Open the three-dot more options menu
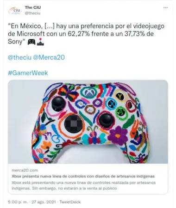The width and height of the screenshot is (176, 208). (x=165, y=7)
